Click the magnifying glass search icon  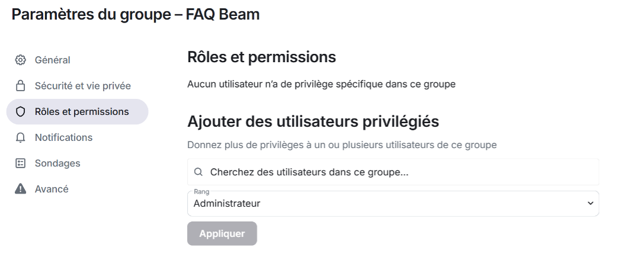point(198,172)
